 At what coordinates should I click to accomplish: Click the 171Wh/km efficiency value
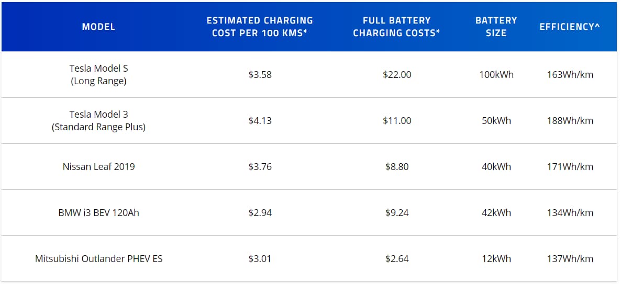pos(570,167)
